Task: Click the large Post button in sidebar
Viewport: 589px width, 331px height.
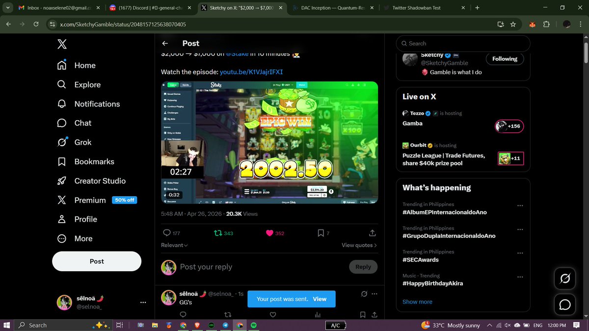Action: pos(97,261)
